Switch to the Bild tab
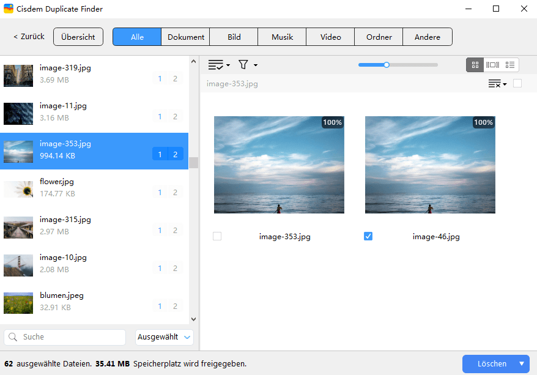 pyautogui.click(x=234, y=37)
